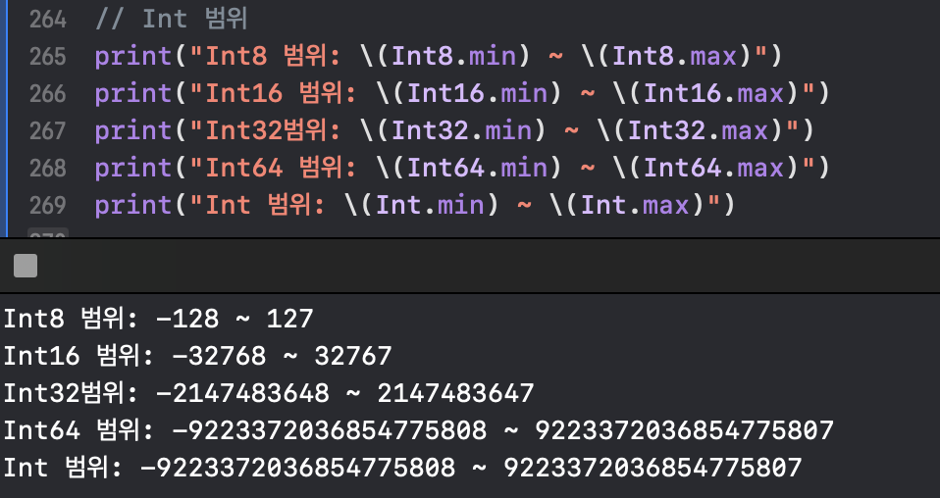The image size is (940, 498).
Task: Click the gray stop button in debug bar
Action: [26, 266]
